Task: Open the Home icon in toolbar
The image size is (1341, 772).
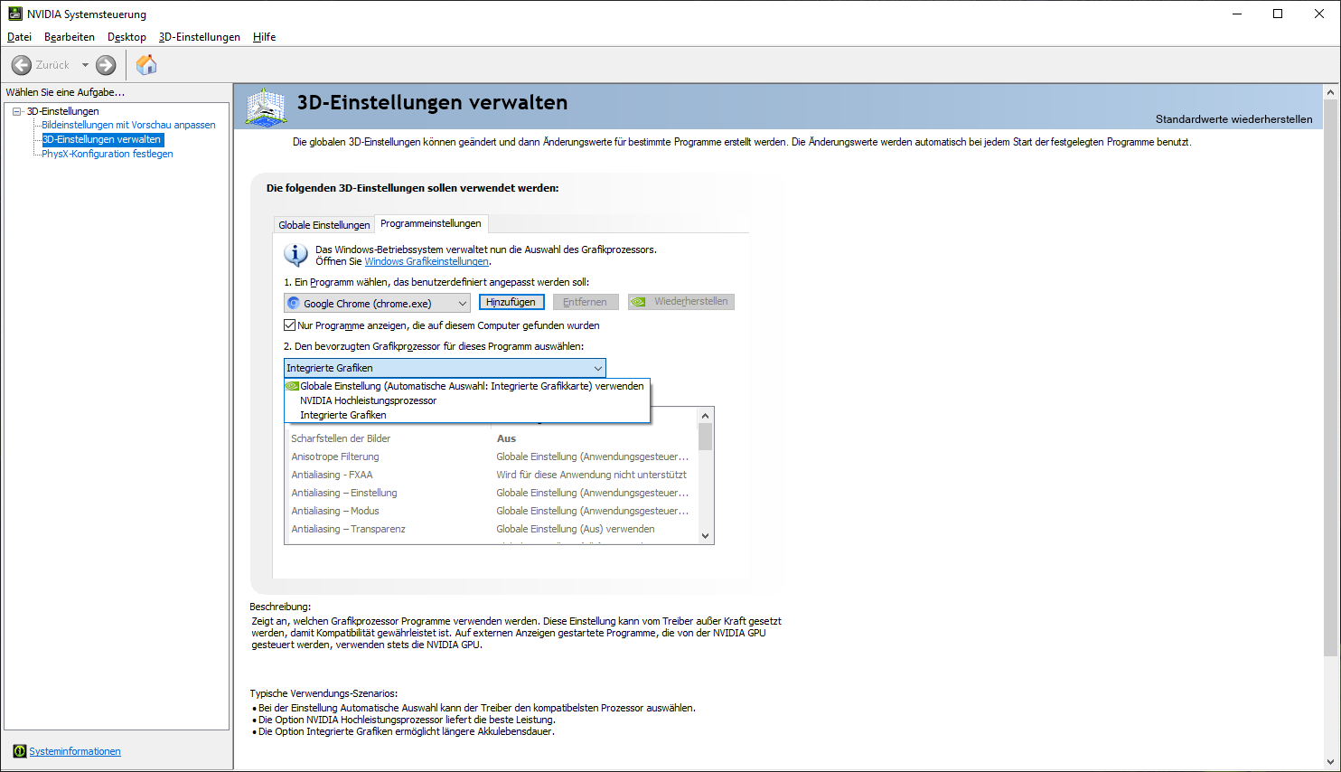Action: point(146,64)
